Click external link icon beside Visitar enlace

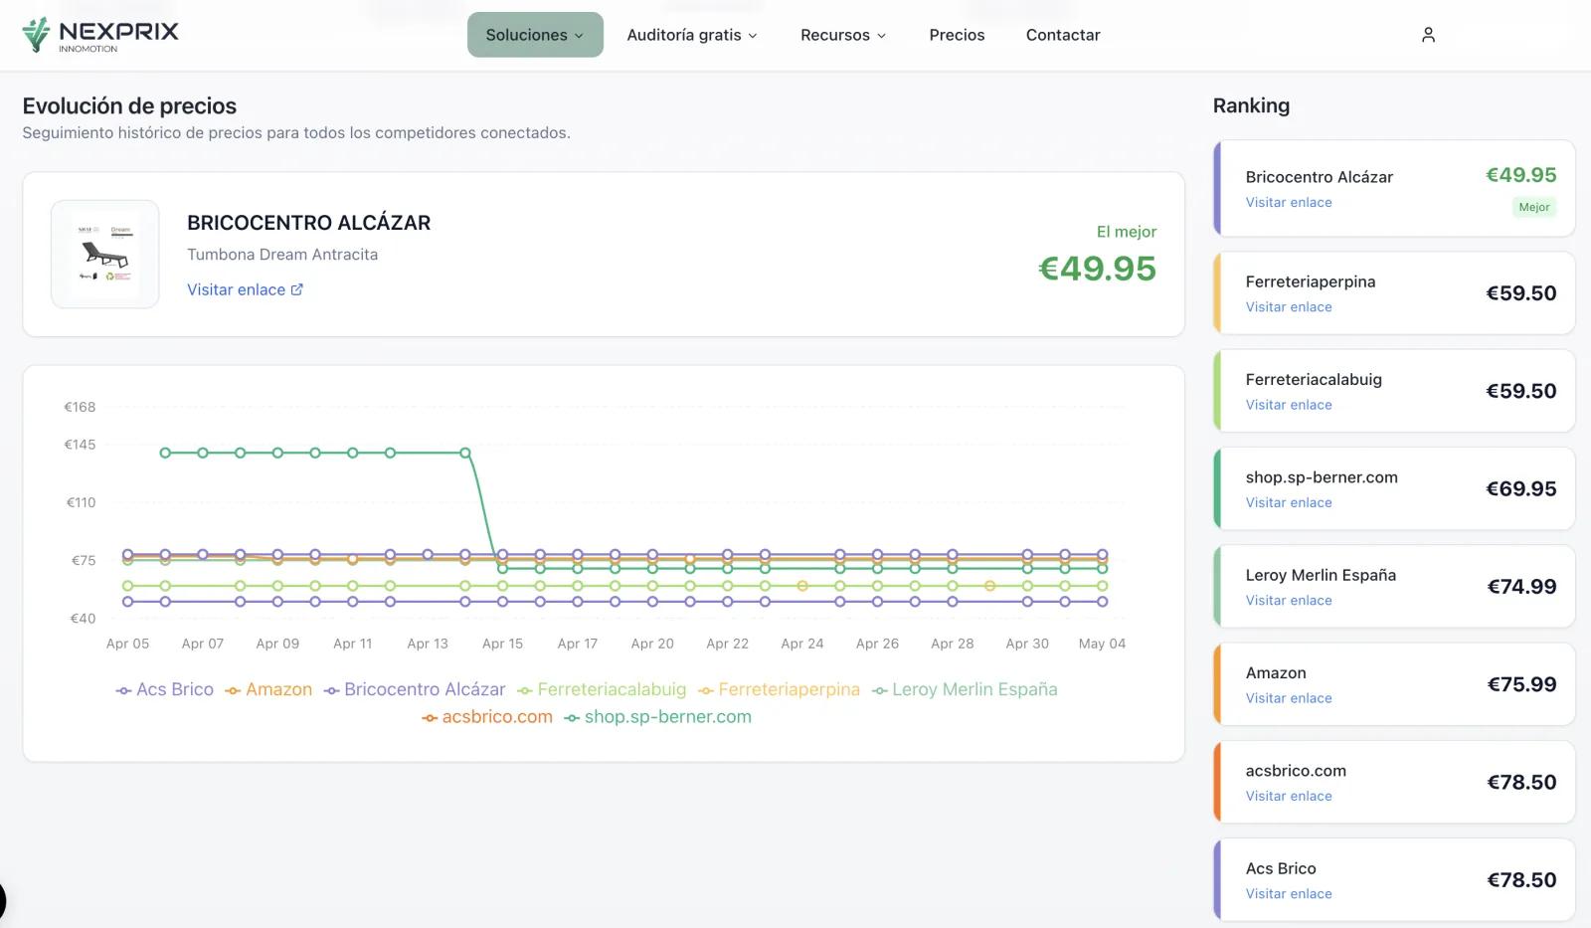pos(296,289)
